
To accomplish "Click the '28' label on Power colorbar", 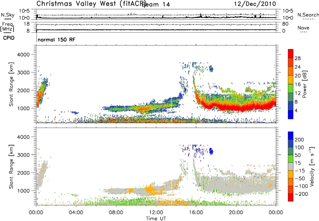I will click(x=297, y=58).
